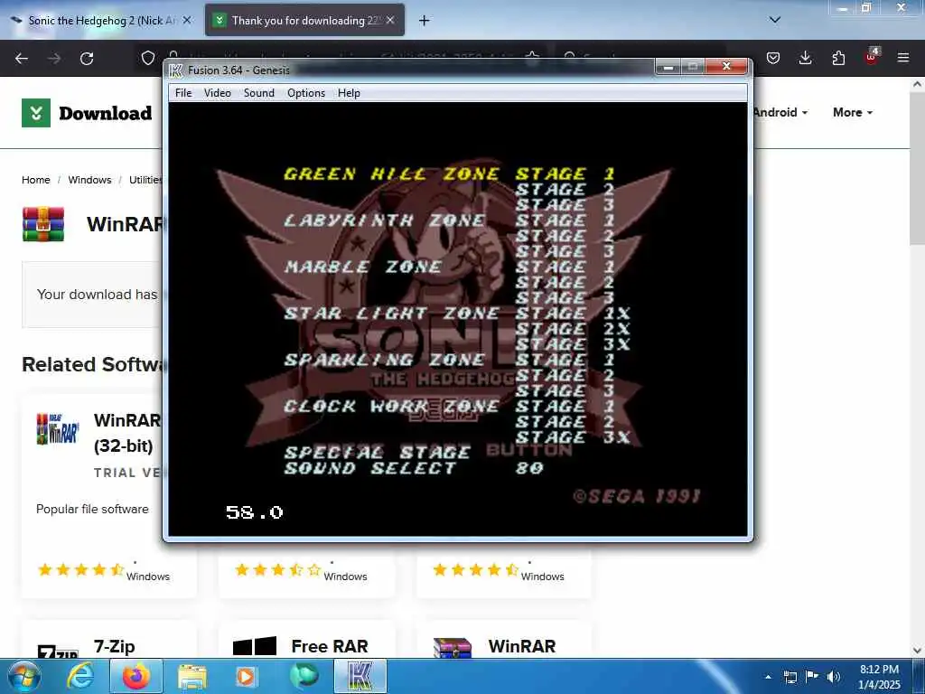925x694 pixels.
Task: Click the bottom WinRAR card books icon
Action: (x=453, y=648)
